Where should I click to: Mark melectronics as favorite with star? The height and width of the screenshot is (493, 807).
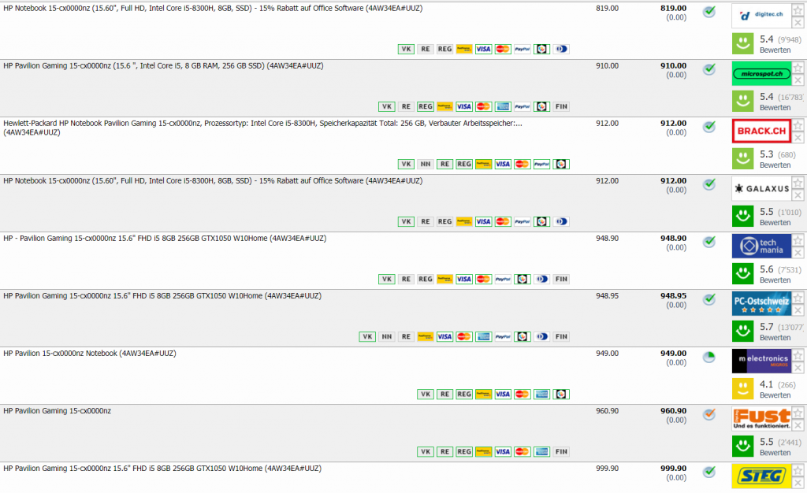point(798,356)
